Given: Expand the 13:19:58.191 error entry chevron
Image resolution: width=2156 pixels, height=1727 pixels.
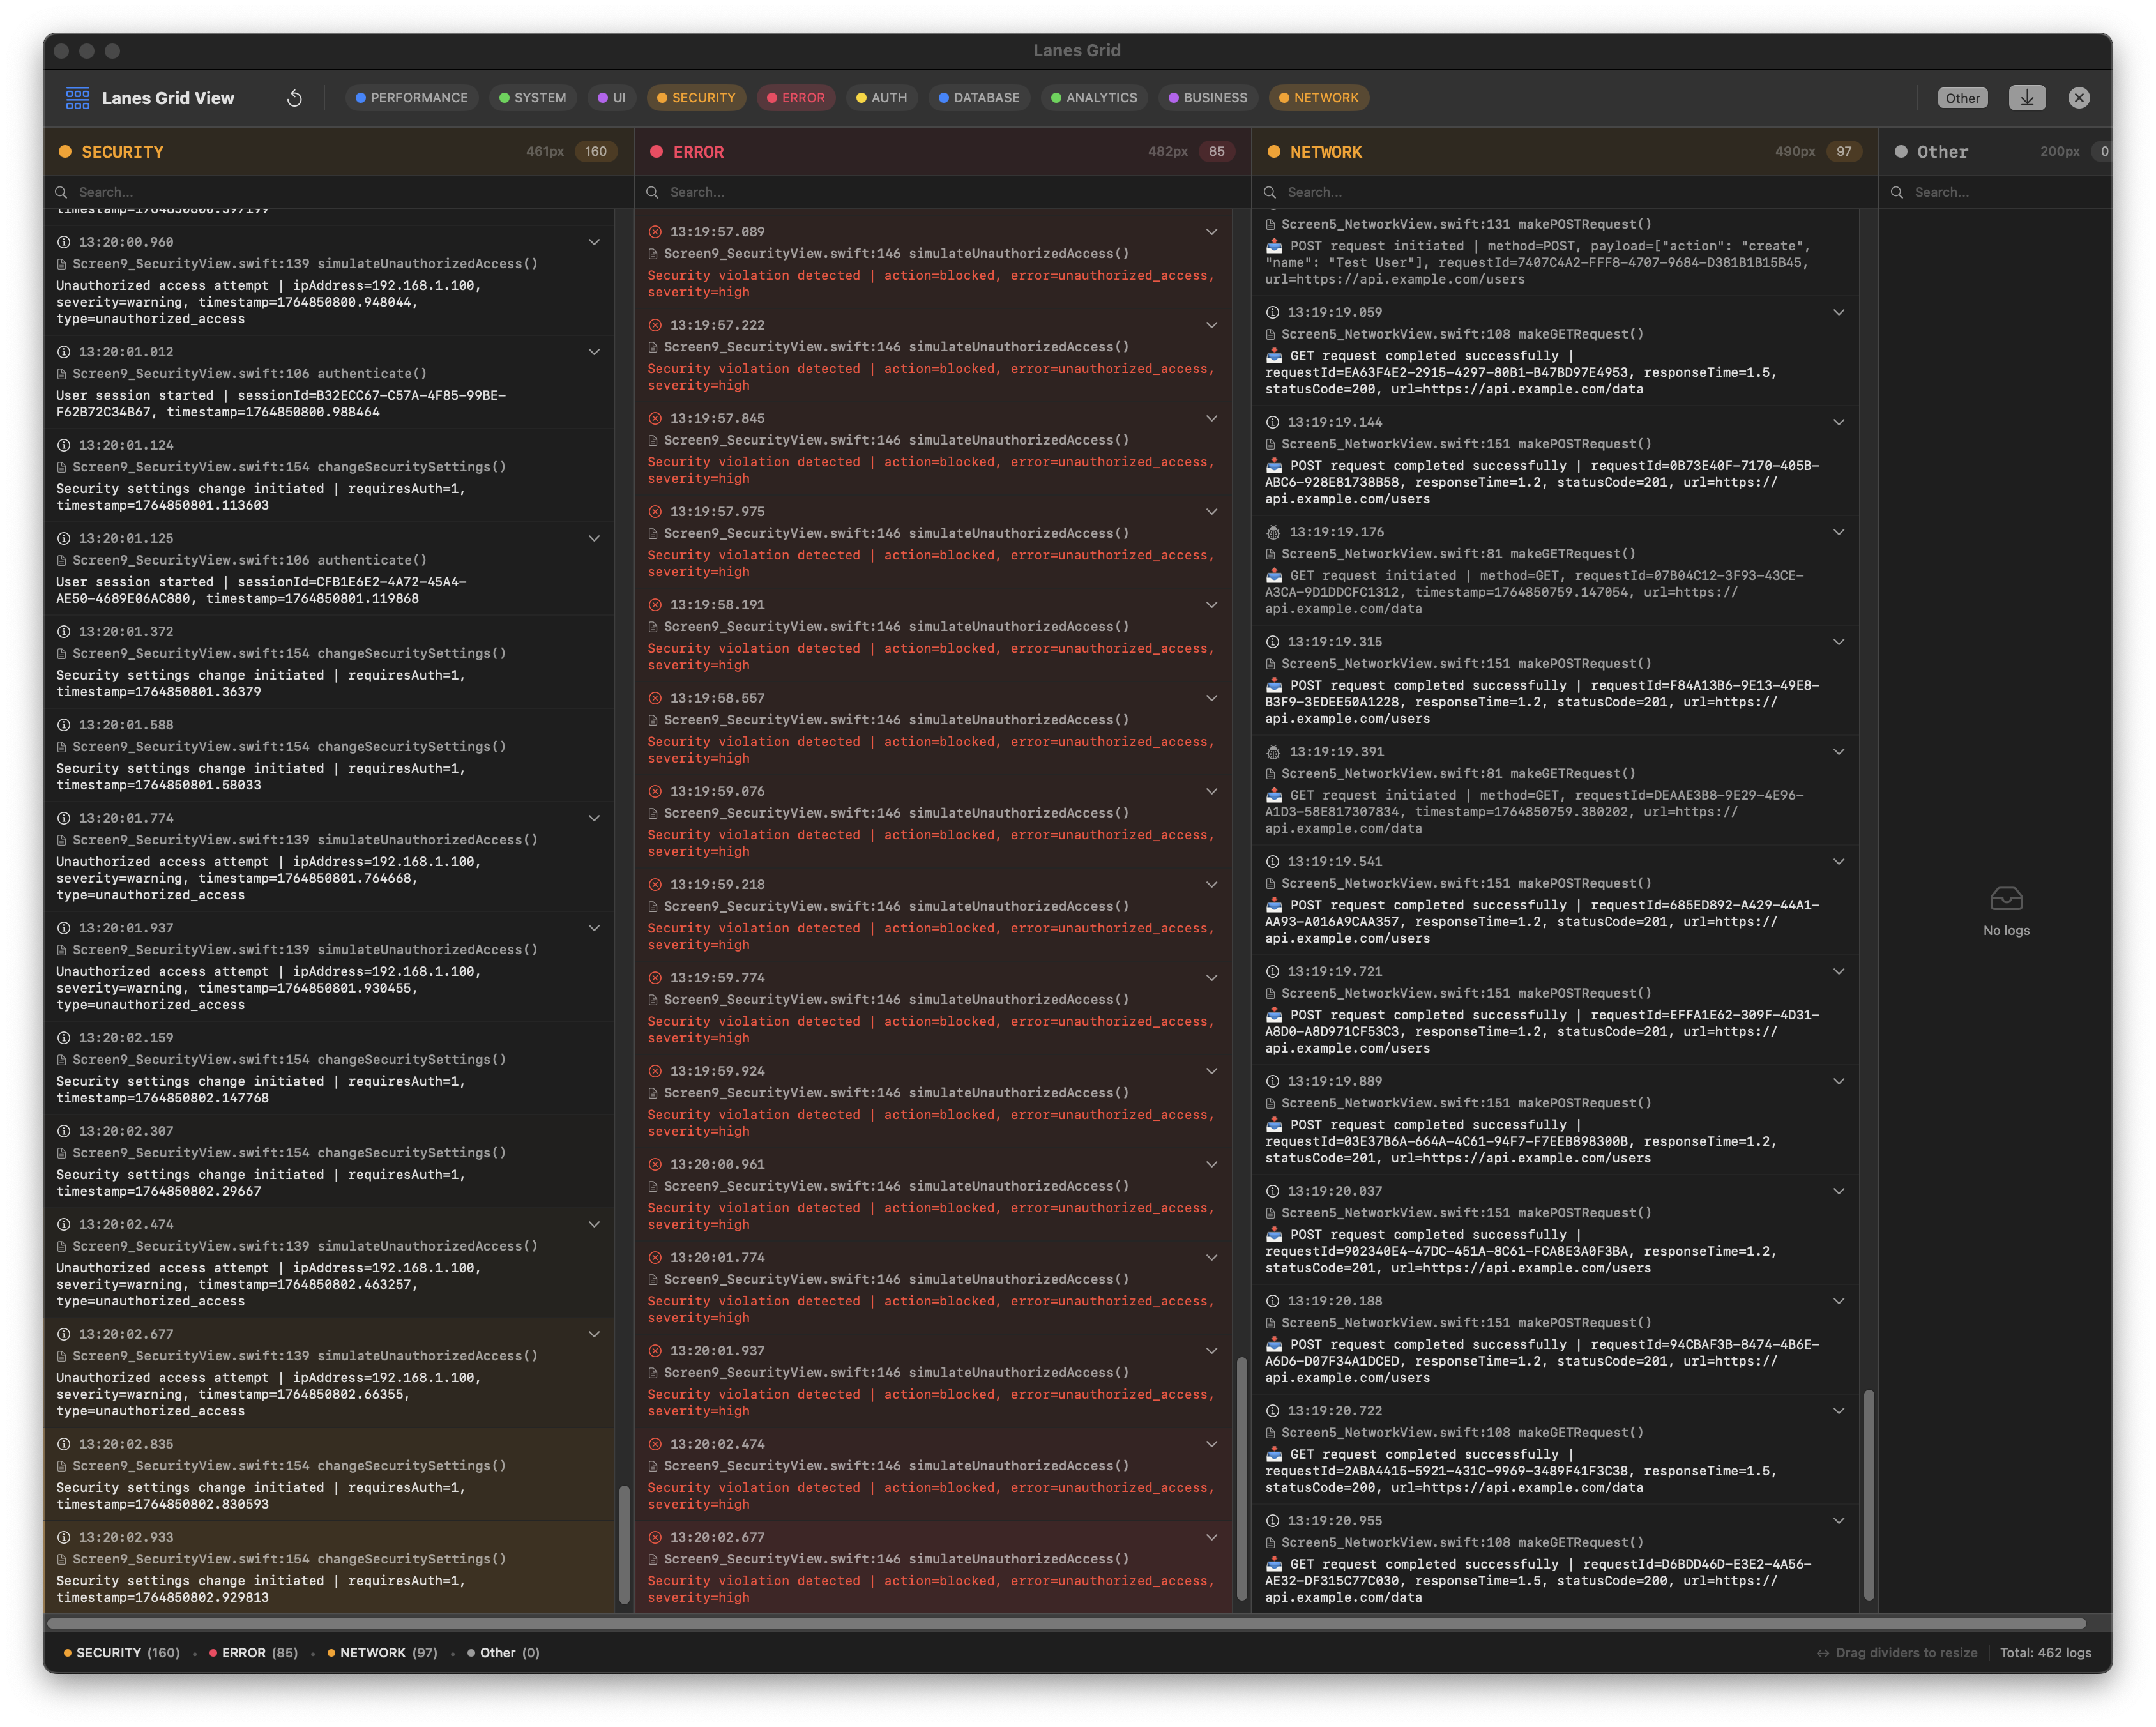Looking at the screenshot, I should [x=1212, y=605].
